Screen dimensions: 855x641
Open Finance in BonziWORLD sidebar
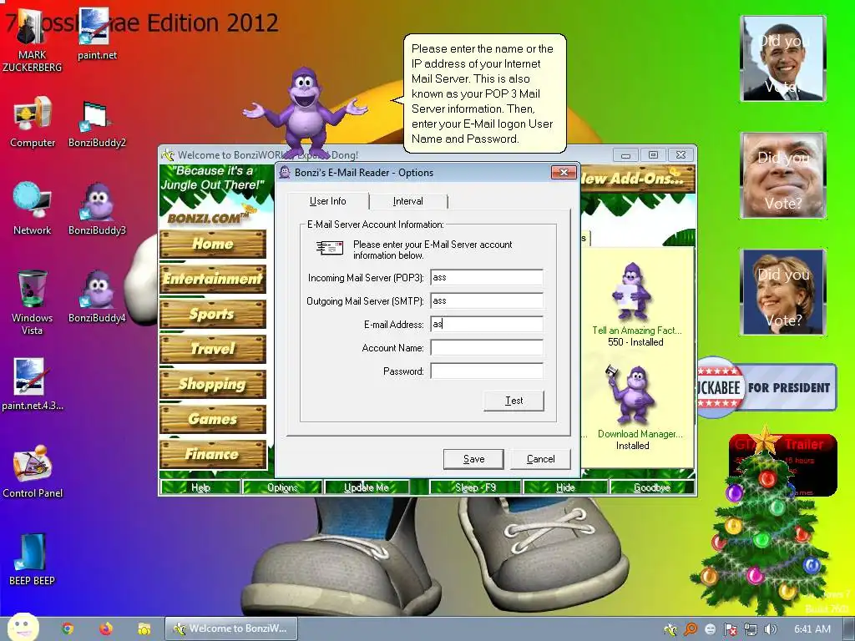coord(213,454)
